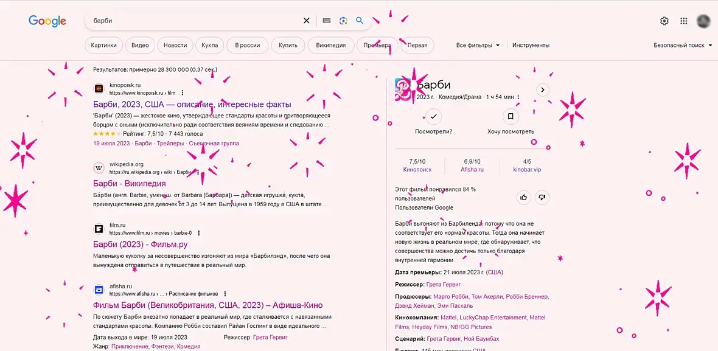The height and width of the screenshot is (351, 718).
Task: Switch to the Картинки filter
Action: [x=104, y=45]
